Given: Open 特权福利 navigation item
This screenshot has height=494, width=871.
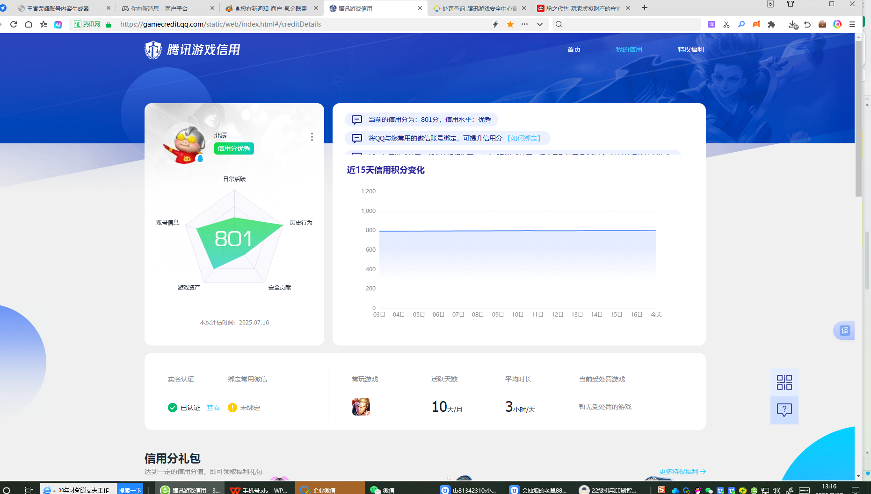Looking at the screenshot, I should (690, 49).
